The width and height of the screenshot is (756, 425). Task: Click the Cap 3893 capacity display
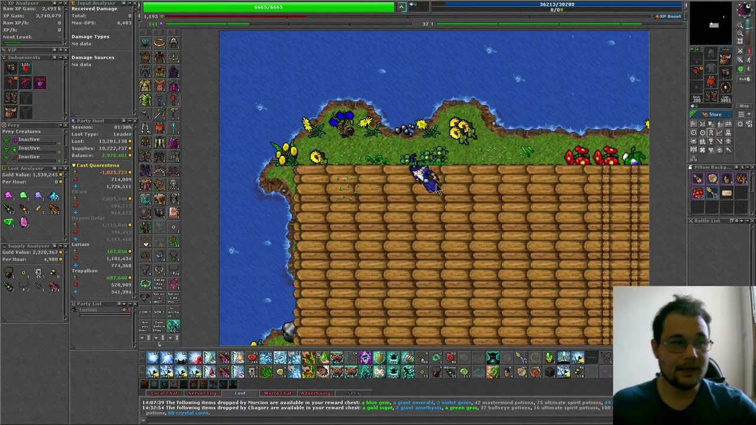point(725,98)
